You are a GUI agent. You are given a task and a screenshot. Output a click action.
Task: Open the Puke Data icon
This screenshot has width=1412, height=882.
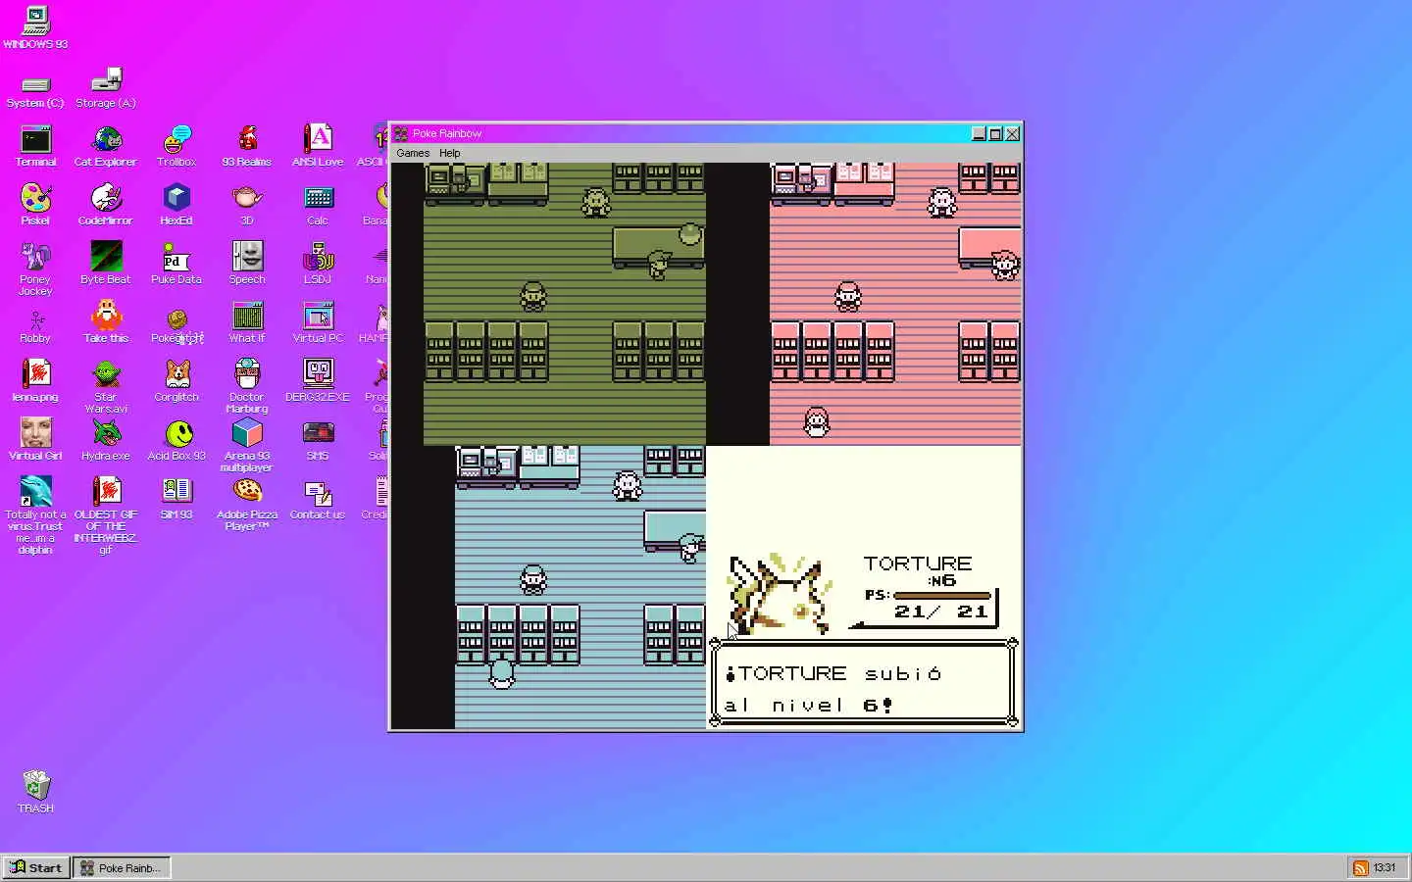tap(176, 264)
